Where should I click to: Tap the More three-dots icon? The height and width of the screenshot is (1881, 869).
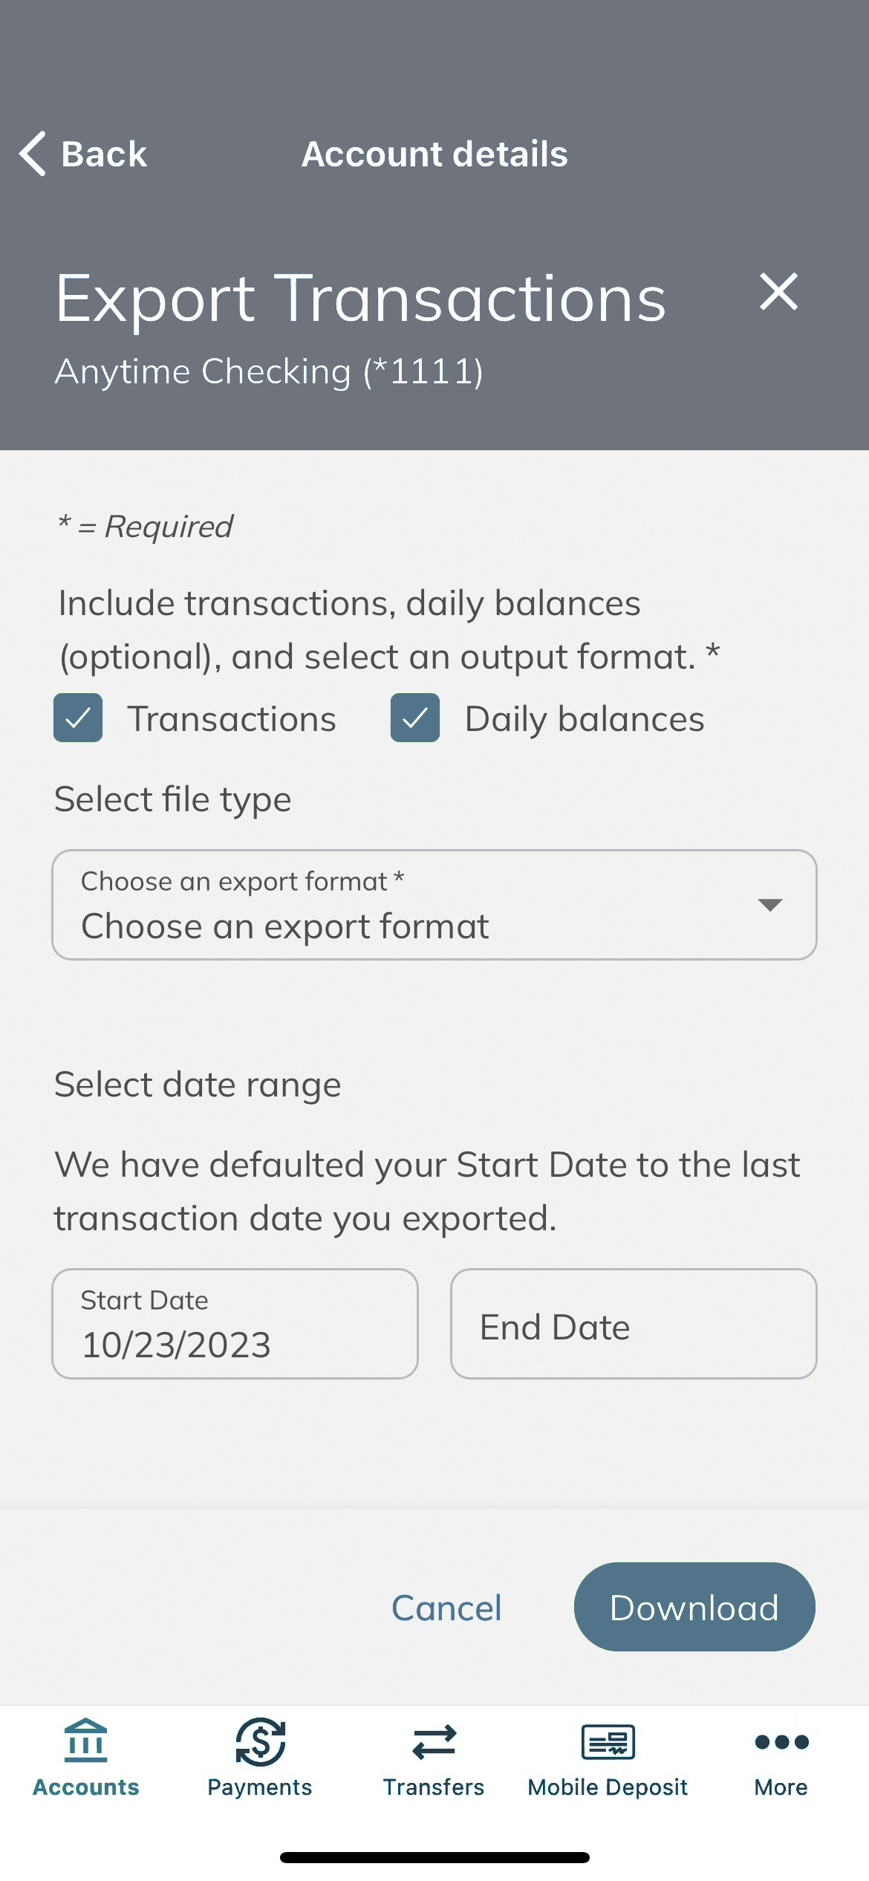tap(781, 1741)
